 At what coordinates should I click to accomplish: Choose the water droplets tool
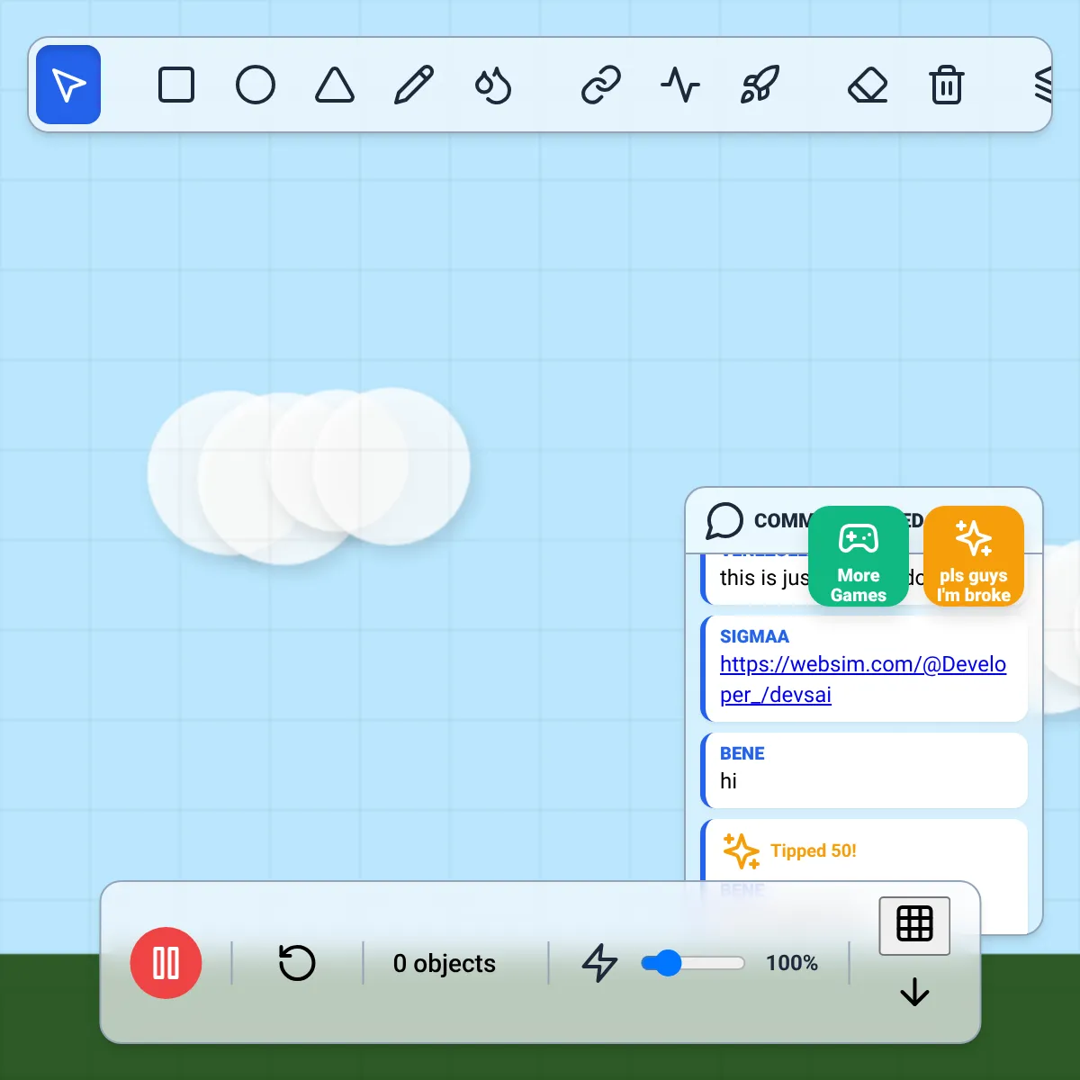pos(493,85)
